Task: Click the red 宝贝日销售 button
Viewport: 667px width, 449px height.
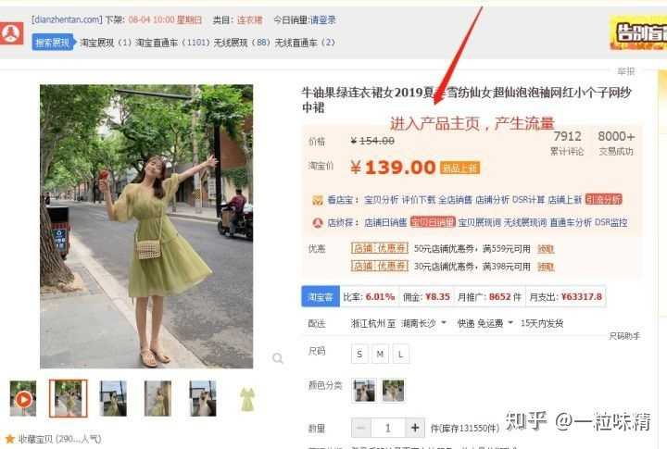Action: tap(433, 222)
